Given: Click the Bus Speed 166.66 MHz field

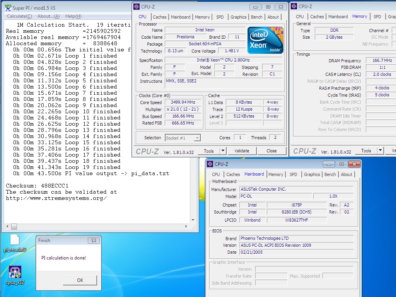Looking at the screenshot, I should point(183,116).
